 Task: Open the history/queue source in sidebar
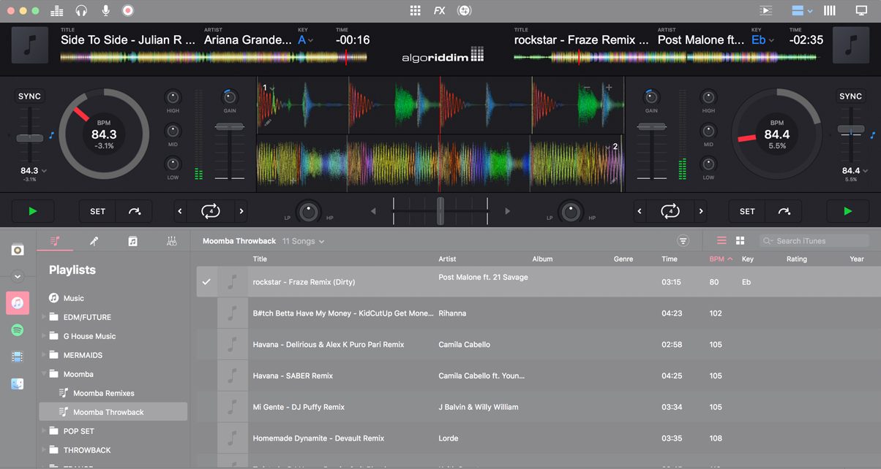(18, 249)
